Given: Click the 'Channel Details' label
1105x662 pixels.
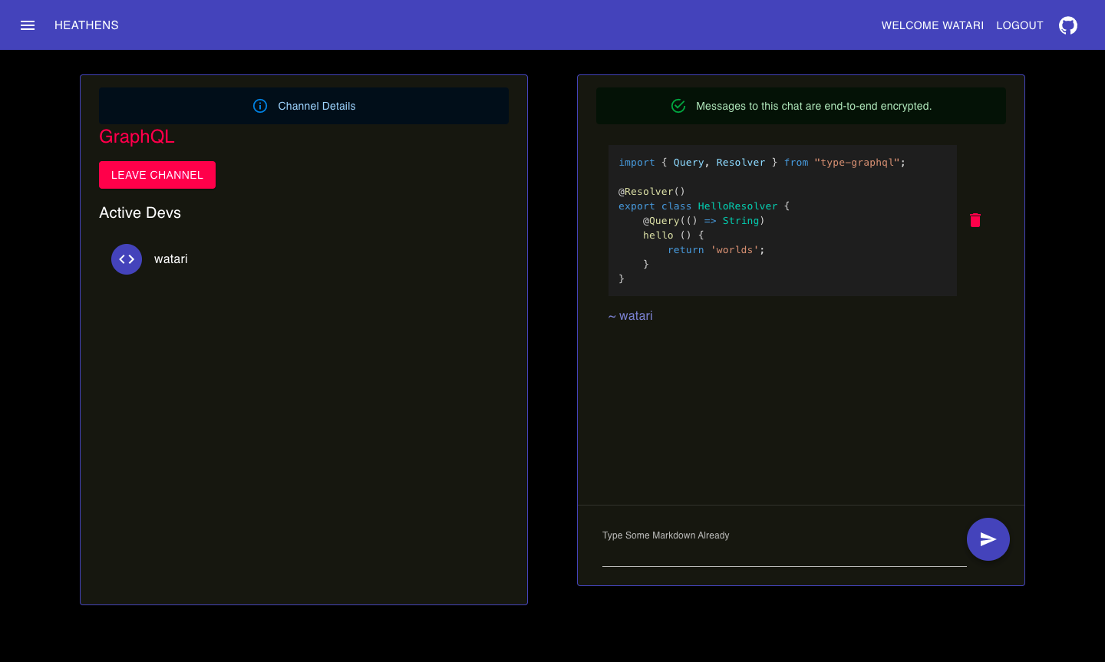Looking at the screenshot, I should pos(317,106).
